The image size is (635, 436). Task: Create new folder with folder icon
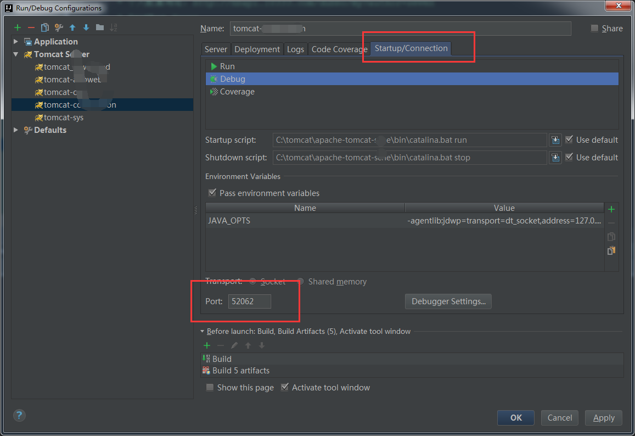click(100, 27)
